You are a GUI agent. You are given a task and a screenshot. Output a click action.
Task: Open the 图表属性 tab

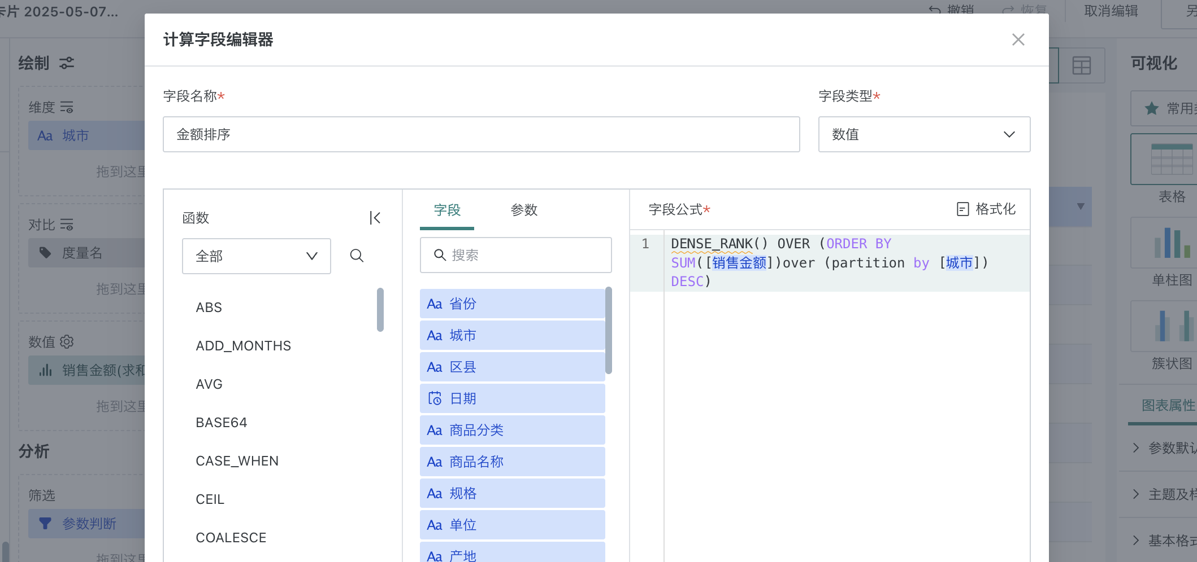(x=1168, y=405)
